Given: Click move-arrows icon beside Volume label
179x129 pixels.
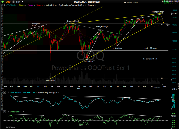Looking at the screenshot, I should tap(86, 5).
